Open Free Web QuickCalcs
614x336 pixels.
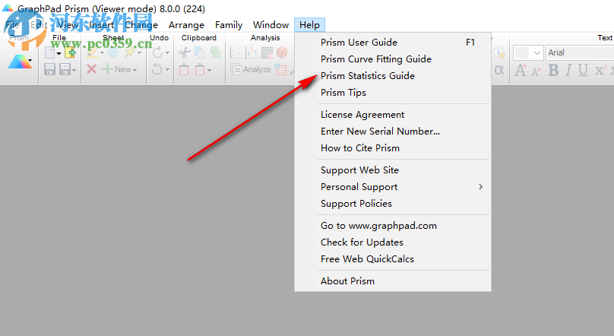tap(393, 259)
